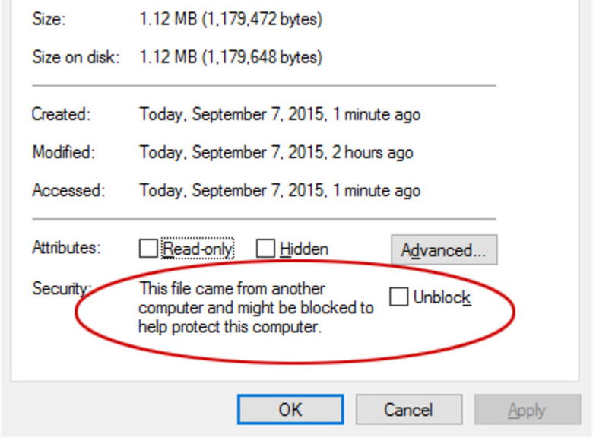The image size is (593, 438).
Task: Tick the Hidden attribute checkbox
Action: coord(265,249)
